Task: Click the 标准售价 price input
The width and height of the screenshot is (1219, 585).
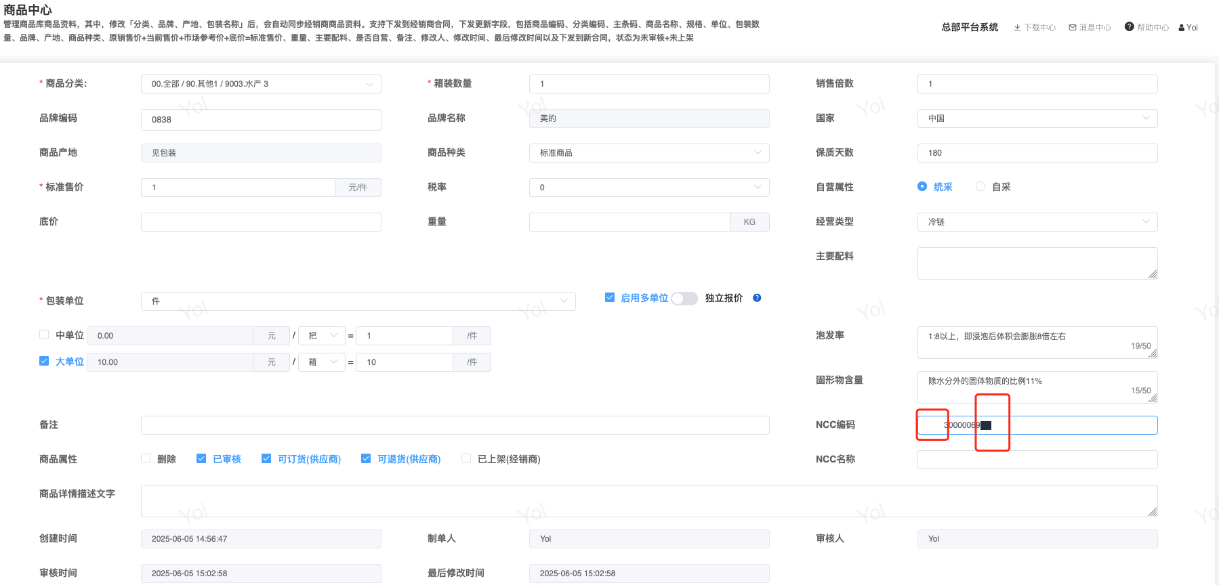Action: [x=238, y=188]
